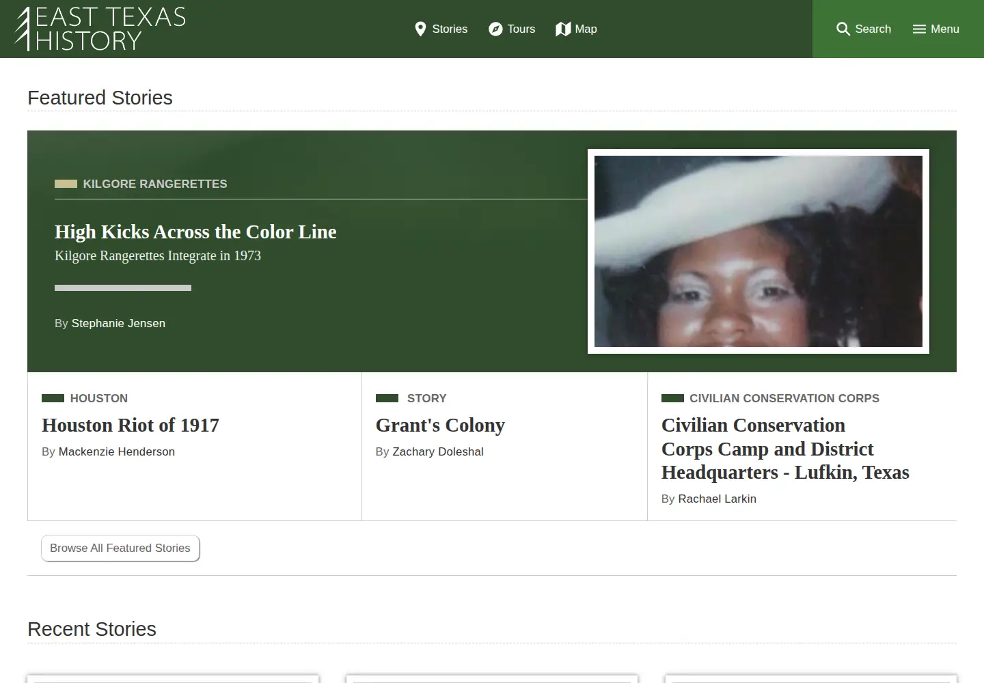The height and width of the screenshot is (683, 984).
Task: Open Civilian Conservation Corps Camp Lufkin story
Action: tap(785, 449)
